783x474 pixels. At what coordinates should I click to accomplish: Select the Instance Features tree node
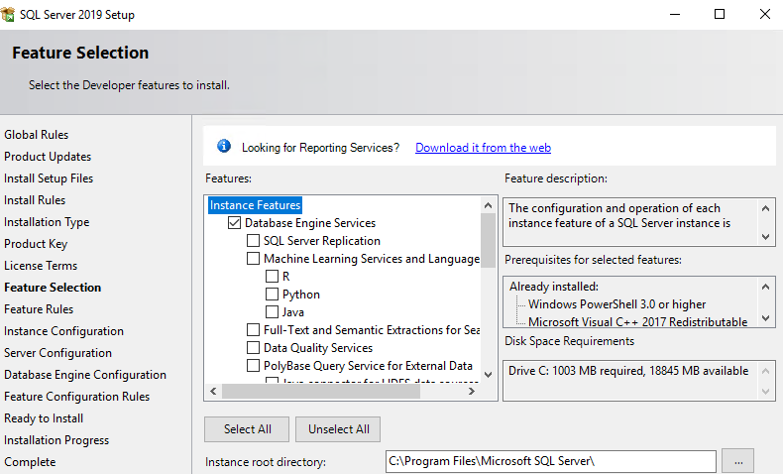pos(255,205)
